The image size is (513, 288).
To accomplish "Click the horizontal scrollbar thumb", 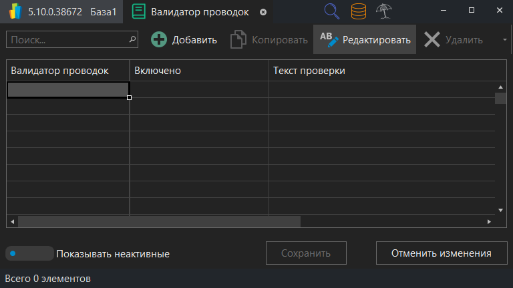I will pyautogui.click(x=160, y=222).
